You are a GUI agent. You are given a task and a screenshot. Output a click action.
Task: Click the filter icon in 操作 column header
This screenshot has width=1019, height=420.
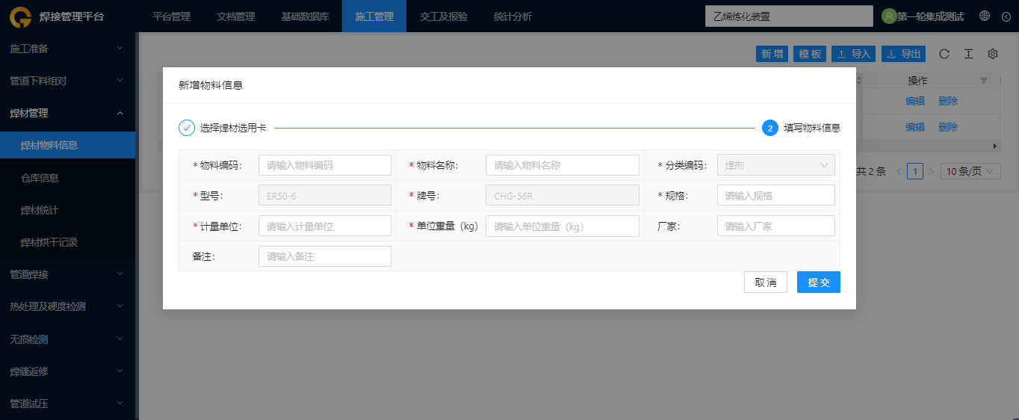tap(984, 81)
